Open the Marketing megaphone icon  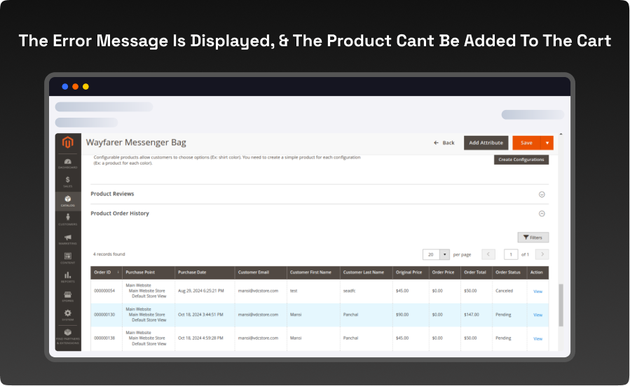click(68, 239)
